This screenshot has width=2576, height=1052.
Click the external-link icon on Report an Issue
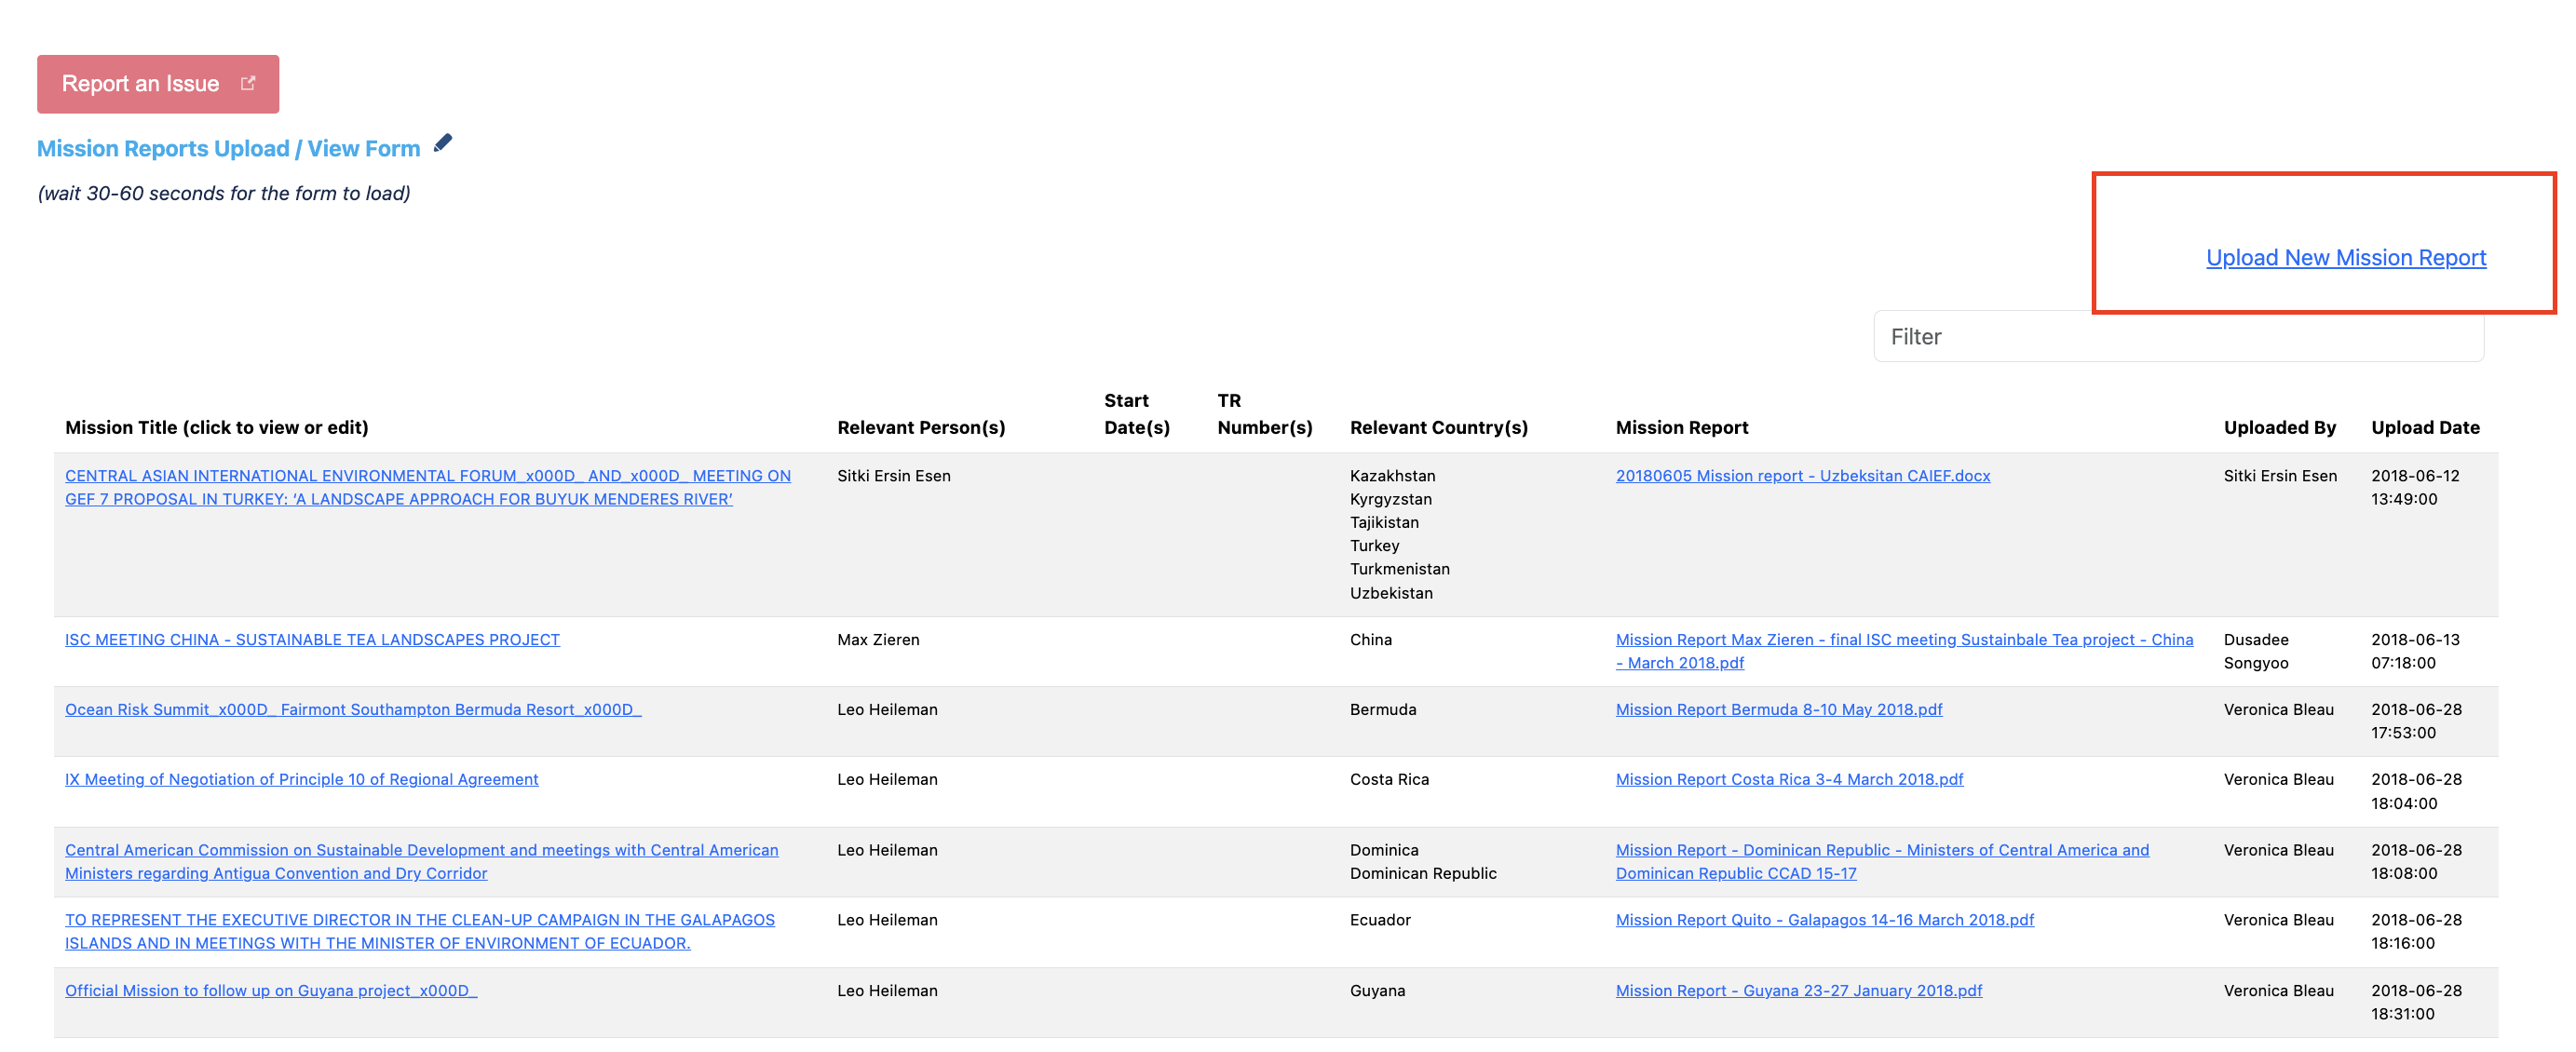[x=248, y=83]
